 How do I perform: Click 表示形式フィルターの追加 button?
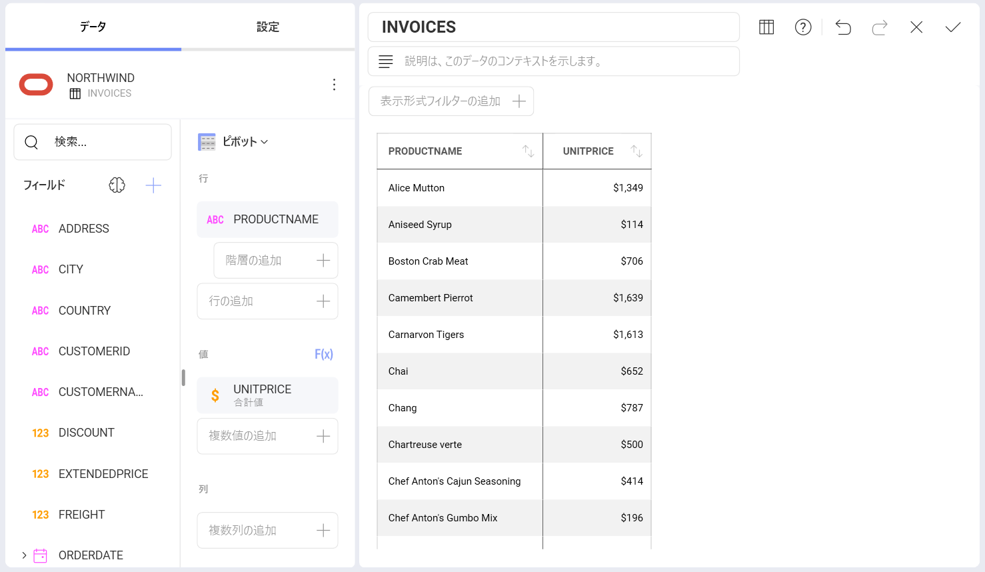(x=451, y=101)
